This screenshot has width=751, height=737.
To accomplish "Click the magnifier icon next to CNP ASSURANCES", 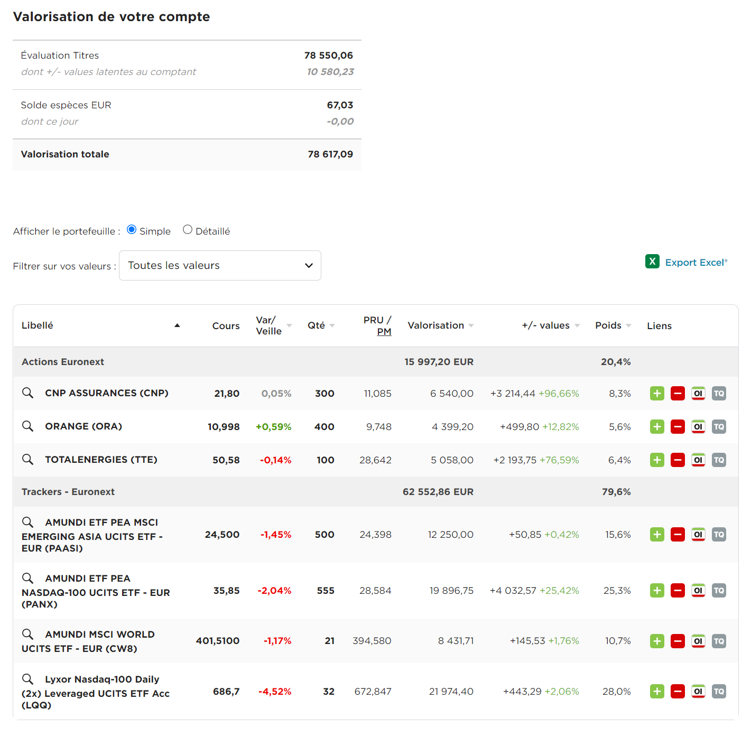I will (27, 393).
